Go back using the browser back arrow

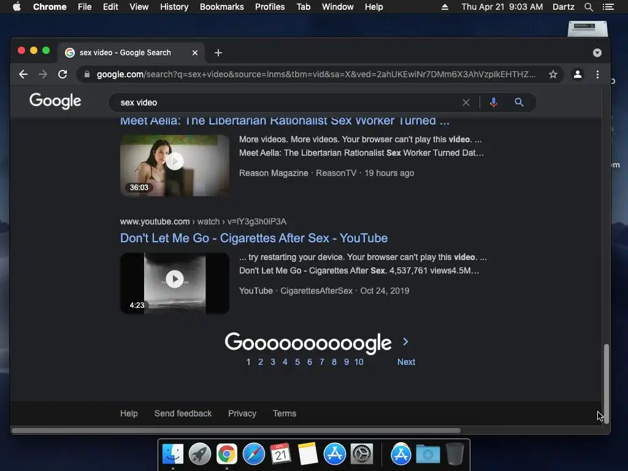click(23, 74)
